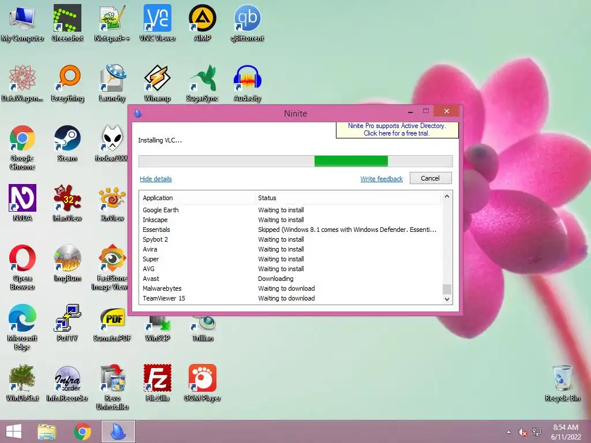Viewport: 591px width, 443px height.
Task: Select the Inkscape row in list
Action: (x=291, y=220)
